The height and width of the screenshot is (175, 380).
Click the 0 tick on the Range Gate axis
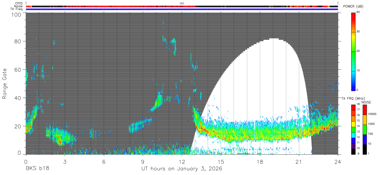20,153
